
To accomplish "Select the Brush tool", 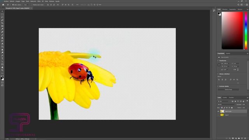I will [x=2, y=35].
